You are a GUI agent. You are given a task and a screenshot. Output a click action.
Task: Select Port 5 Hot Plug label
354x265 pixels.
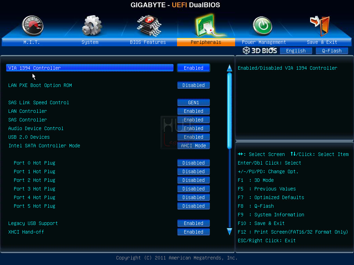pyautogui.click(x=35, y=206)
